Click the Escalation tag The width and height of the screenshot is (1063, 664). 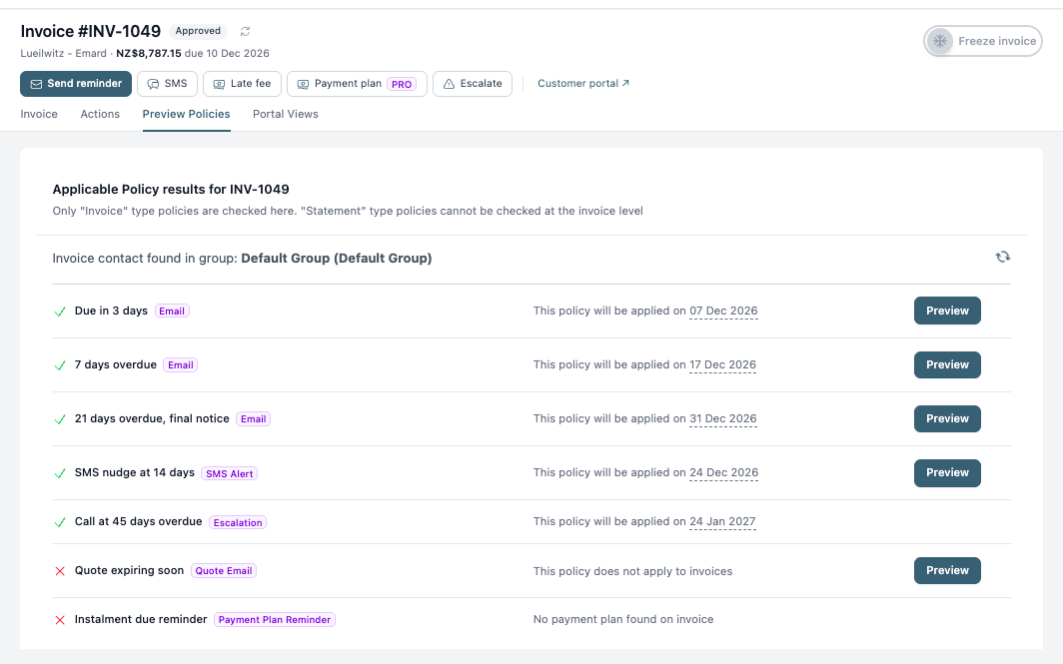[238, 522]
